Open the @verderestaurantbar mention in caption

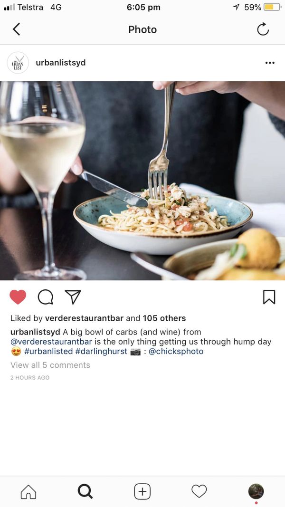pos(51,342)
